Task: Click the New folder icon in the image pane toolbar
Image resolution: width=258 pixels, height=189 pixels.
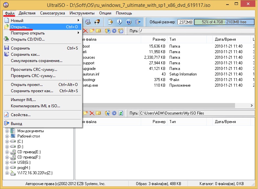Action: 92,31
